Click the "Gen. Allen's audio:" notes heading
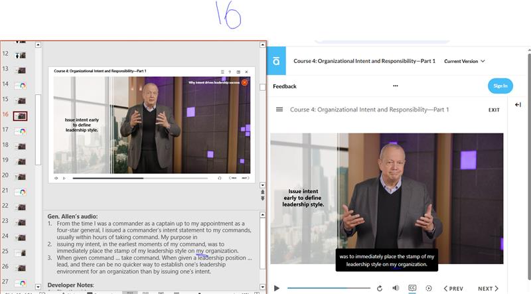531x294 pixels. 72,216
